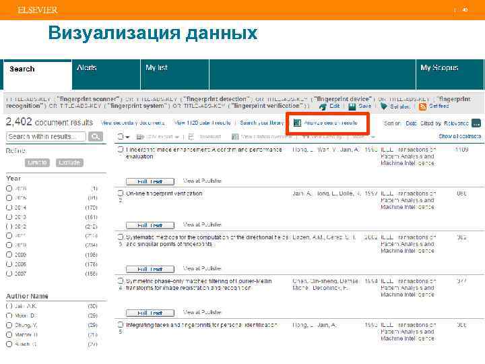Image resolution: width=485 pixels, height=364 pixels.
Task: Open View secondary documents link
Action: click(133, 123)
